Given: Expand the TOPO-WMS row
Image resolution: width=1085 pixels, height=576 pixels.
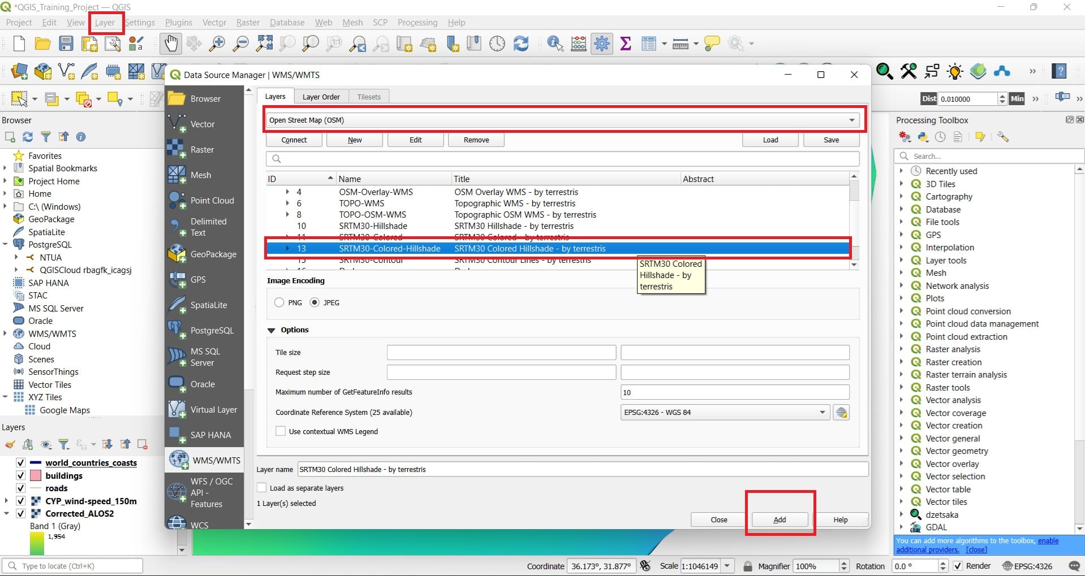Looking at the screenshot, I should [287, 203].
